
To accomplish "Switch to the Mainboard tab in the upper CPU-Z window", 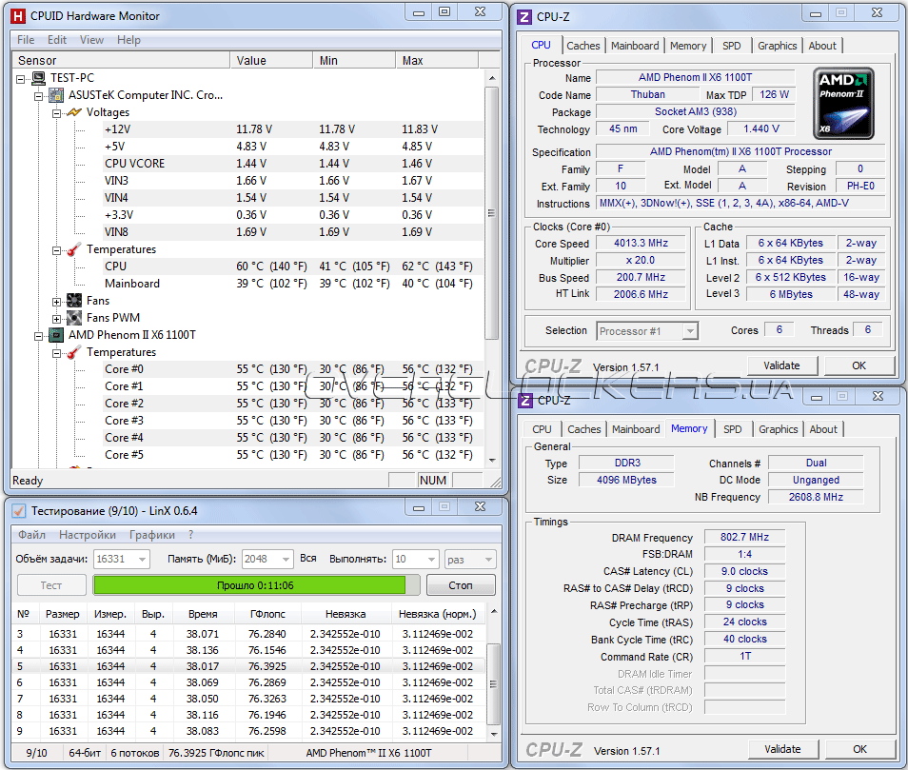I will (x=635, y=46).
